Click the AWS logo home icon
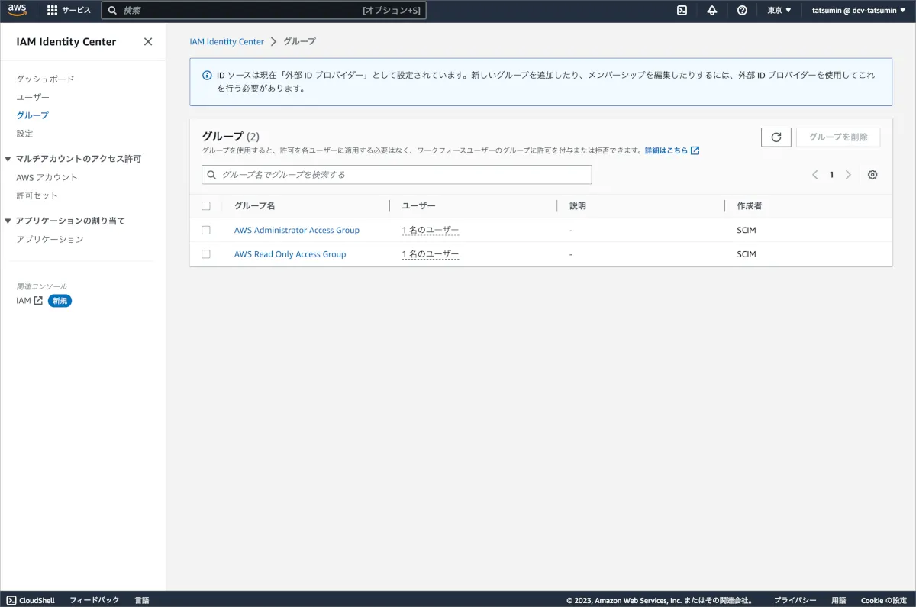The image size is (916, 607). coord(17,10)
